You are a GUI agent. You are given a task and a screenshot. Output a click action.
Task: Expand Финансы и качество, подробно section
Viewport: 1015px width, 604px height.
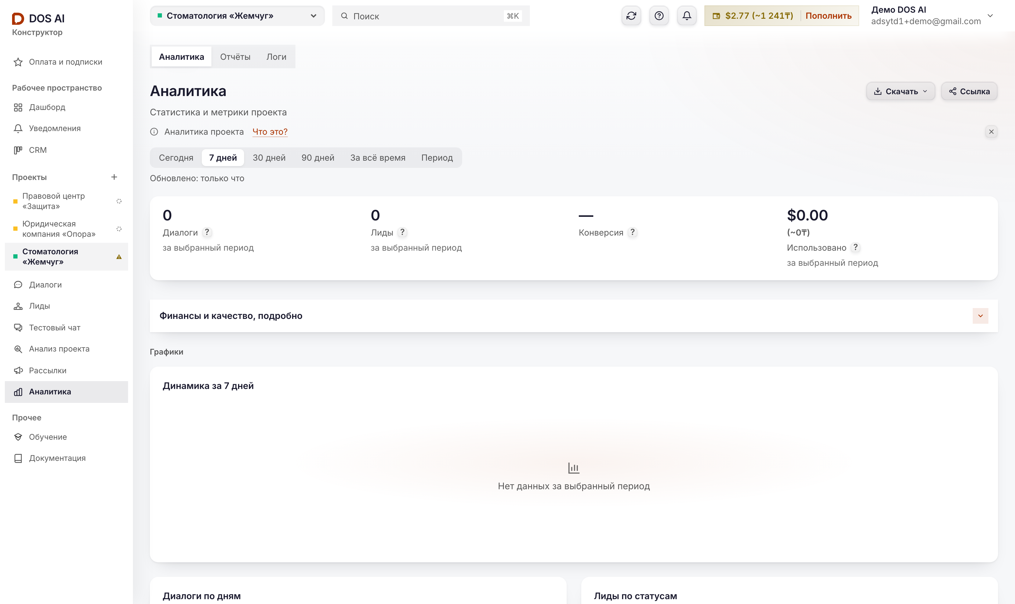(x=980, y=316)
